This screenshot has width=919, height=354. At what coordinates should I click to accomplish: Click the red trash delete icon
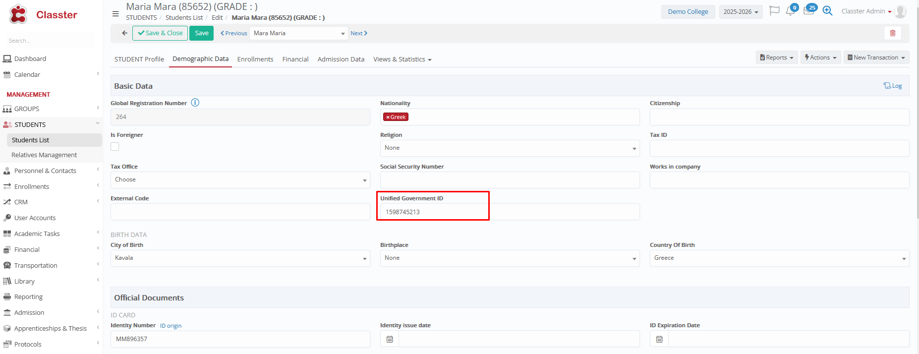tap(892, 33)
